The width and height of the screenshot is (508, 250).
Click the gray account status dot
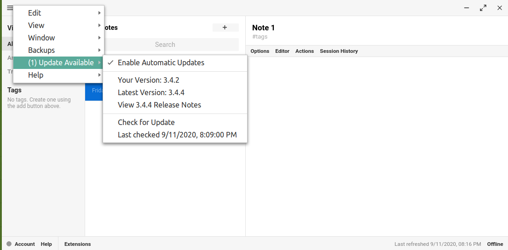(9, 244)
